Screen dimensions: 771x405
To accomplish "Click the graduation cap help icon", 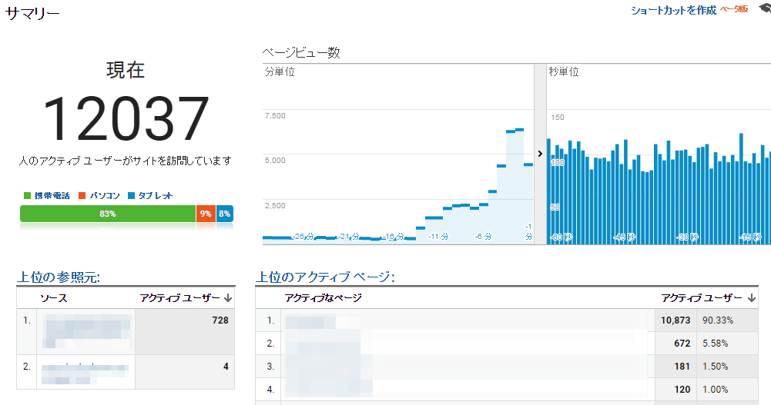I will pos(764,9).
